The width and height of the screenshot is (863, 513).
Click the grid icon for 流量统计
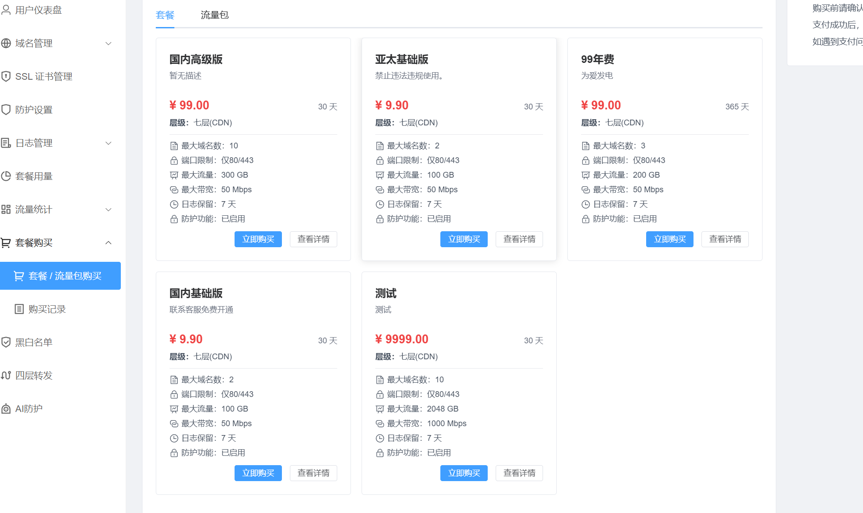pyautogui.click(x=6, y=209)
